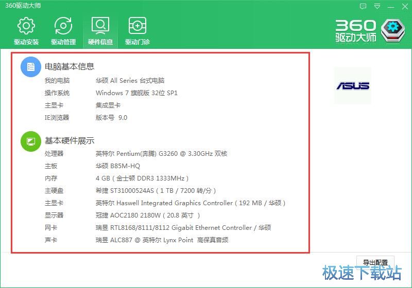
Task: Select the 希捷 ST31000524AS hard disk text
Action: tap(156, 191)
